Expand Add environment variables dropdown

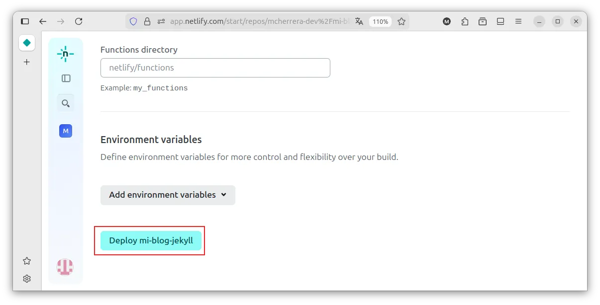(168, 195)
